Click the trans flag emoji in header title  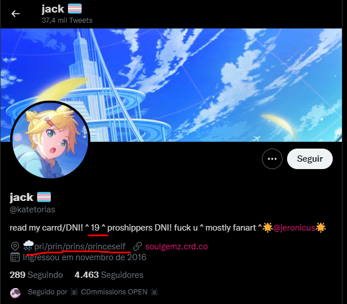[x=75, y=9]
